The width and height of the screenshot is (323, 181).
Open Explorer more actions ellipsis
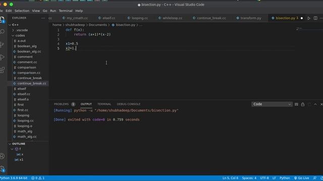point(43,18)
